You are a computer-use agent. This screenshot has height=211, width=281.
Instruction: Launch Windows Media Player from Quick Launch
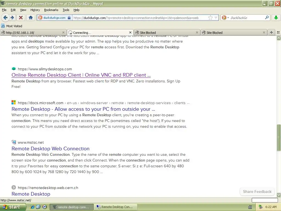pos(44,207)
